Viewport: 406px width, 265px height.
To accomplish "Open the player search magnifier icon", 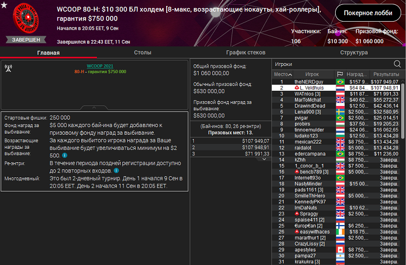I will point(397,64).
